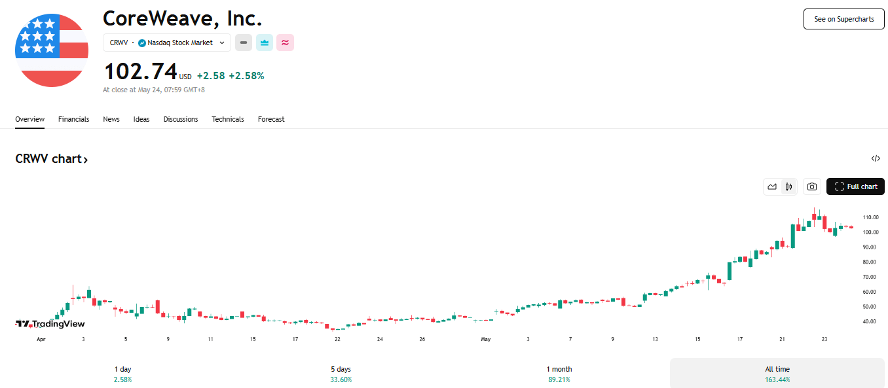Click the TradingView logo on chart
888x388 pixels.
pos(50,324)
